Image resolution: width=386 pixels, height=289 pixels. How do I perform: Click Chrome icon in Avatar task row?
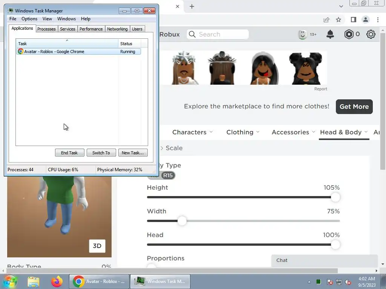(x=20, y=51)
